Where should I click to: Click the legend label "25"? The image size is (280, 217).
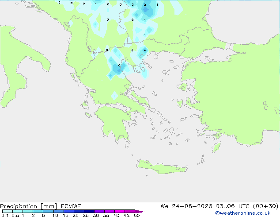pos(86,215)
